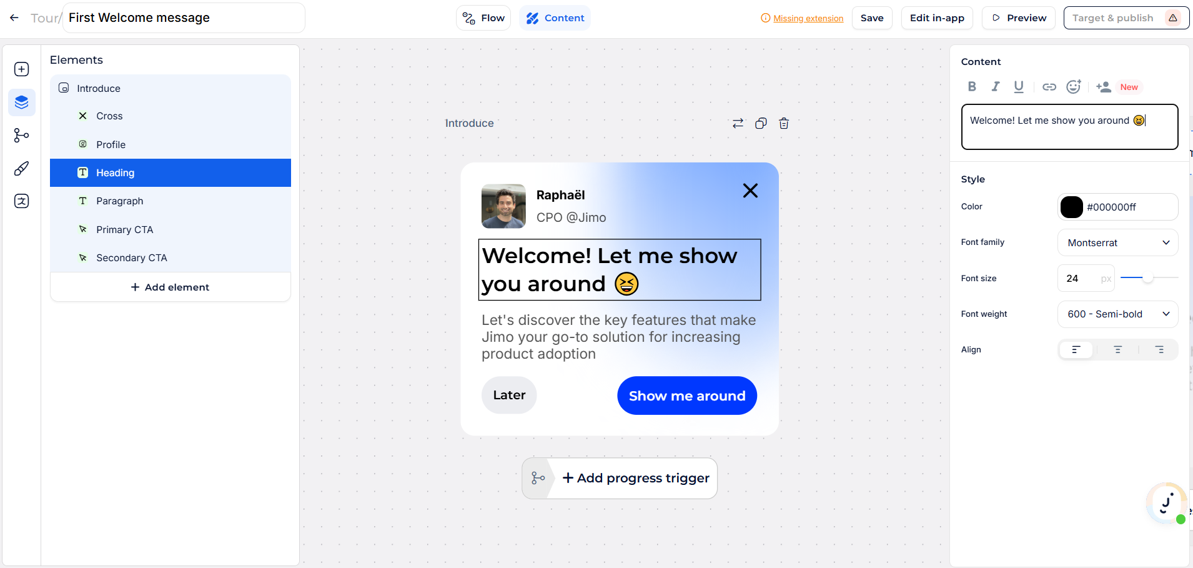Select Primary CTA in Elements list

124,229
